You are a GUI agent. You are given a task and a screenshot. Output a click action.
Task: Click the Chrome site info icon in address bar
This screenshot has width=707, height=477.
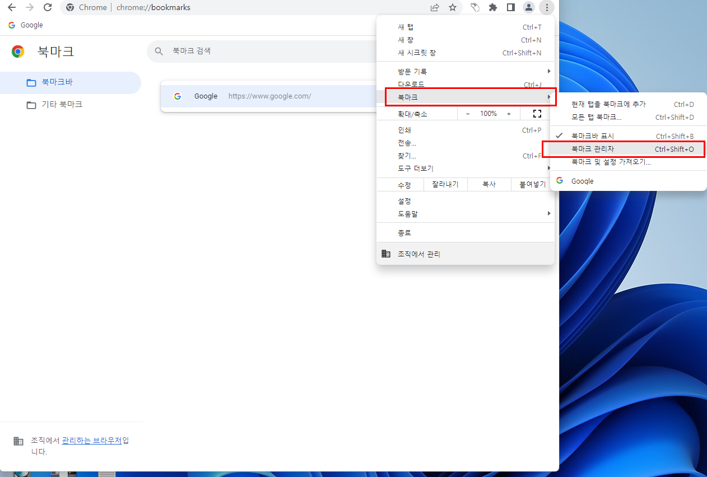point(70,7)
